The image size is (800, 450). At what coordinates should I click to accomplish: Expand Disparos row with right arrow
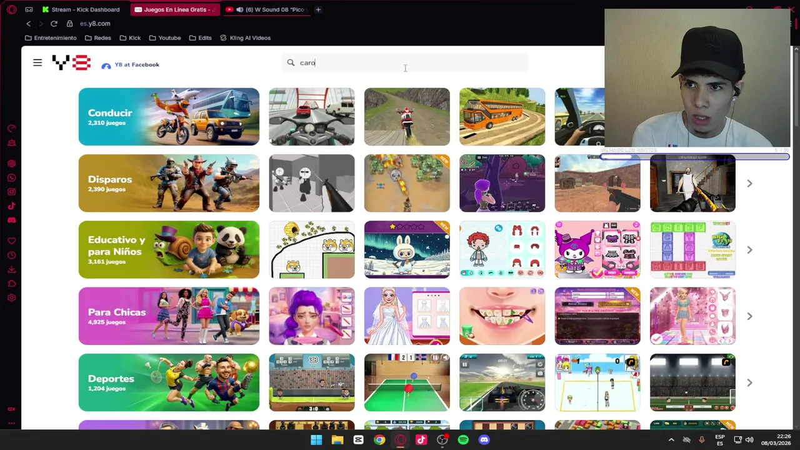point(749,183)
